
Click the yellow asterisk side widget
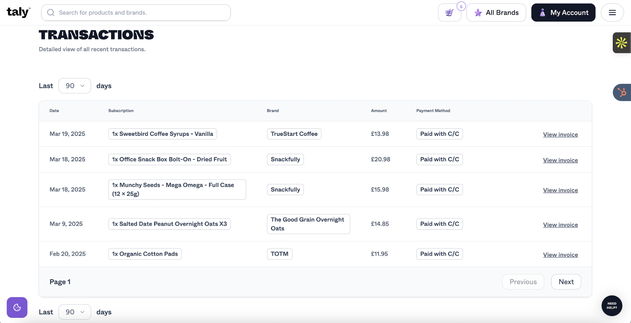[x=621, y=43]
